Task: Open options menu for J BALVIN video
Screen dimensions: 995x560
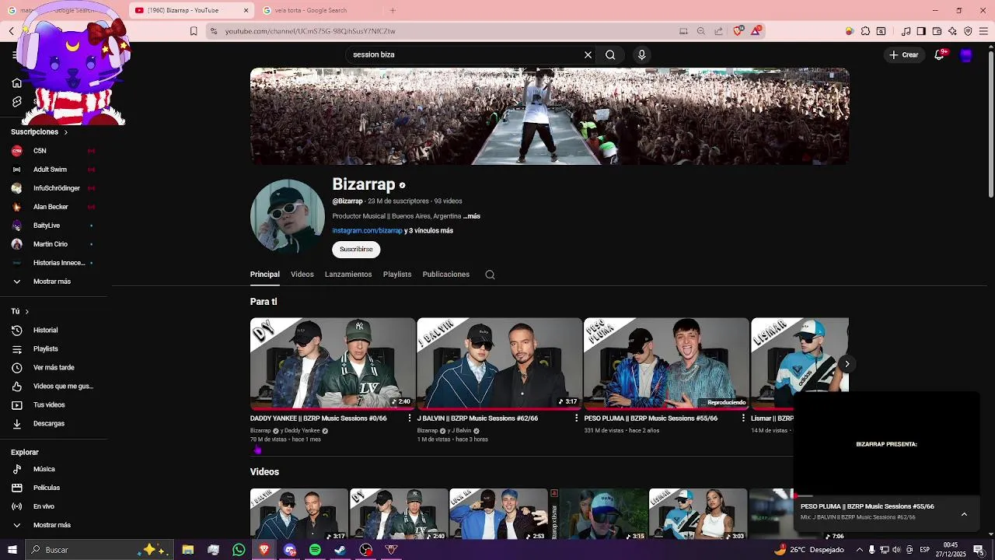Action: tap(576, 418)
